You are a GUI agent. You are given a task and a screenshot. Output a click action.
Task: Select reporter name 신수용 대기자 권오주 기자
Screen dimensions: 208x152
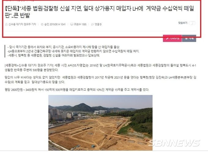point(22,24)
